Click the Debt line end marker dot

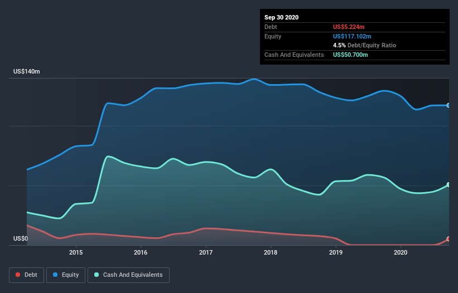[449, 239]
